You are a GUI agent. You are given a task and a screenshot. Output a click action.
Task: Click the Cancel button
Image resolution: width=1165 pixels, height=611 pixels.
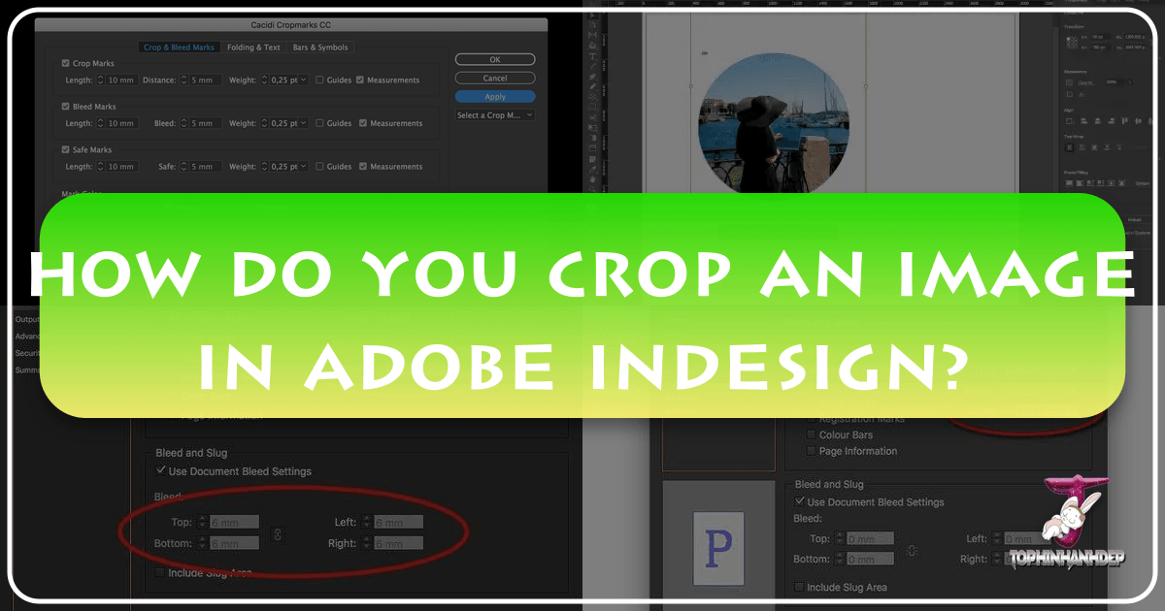pyautogui.click(x=495, y=78)
